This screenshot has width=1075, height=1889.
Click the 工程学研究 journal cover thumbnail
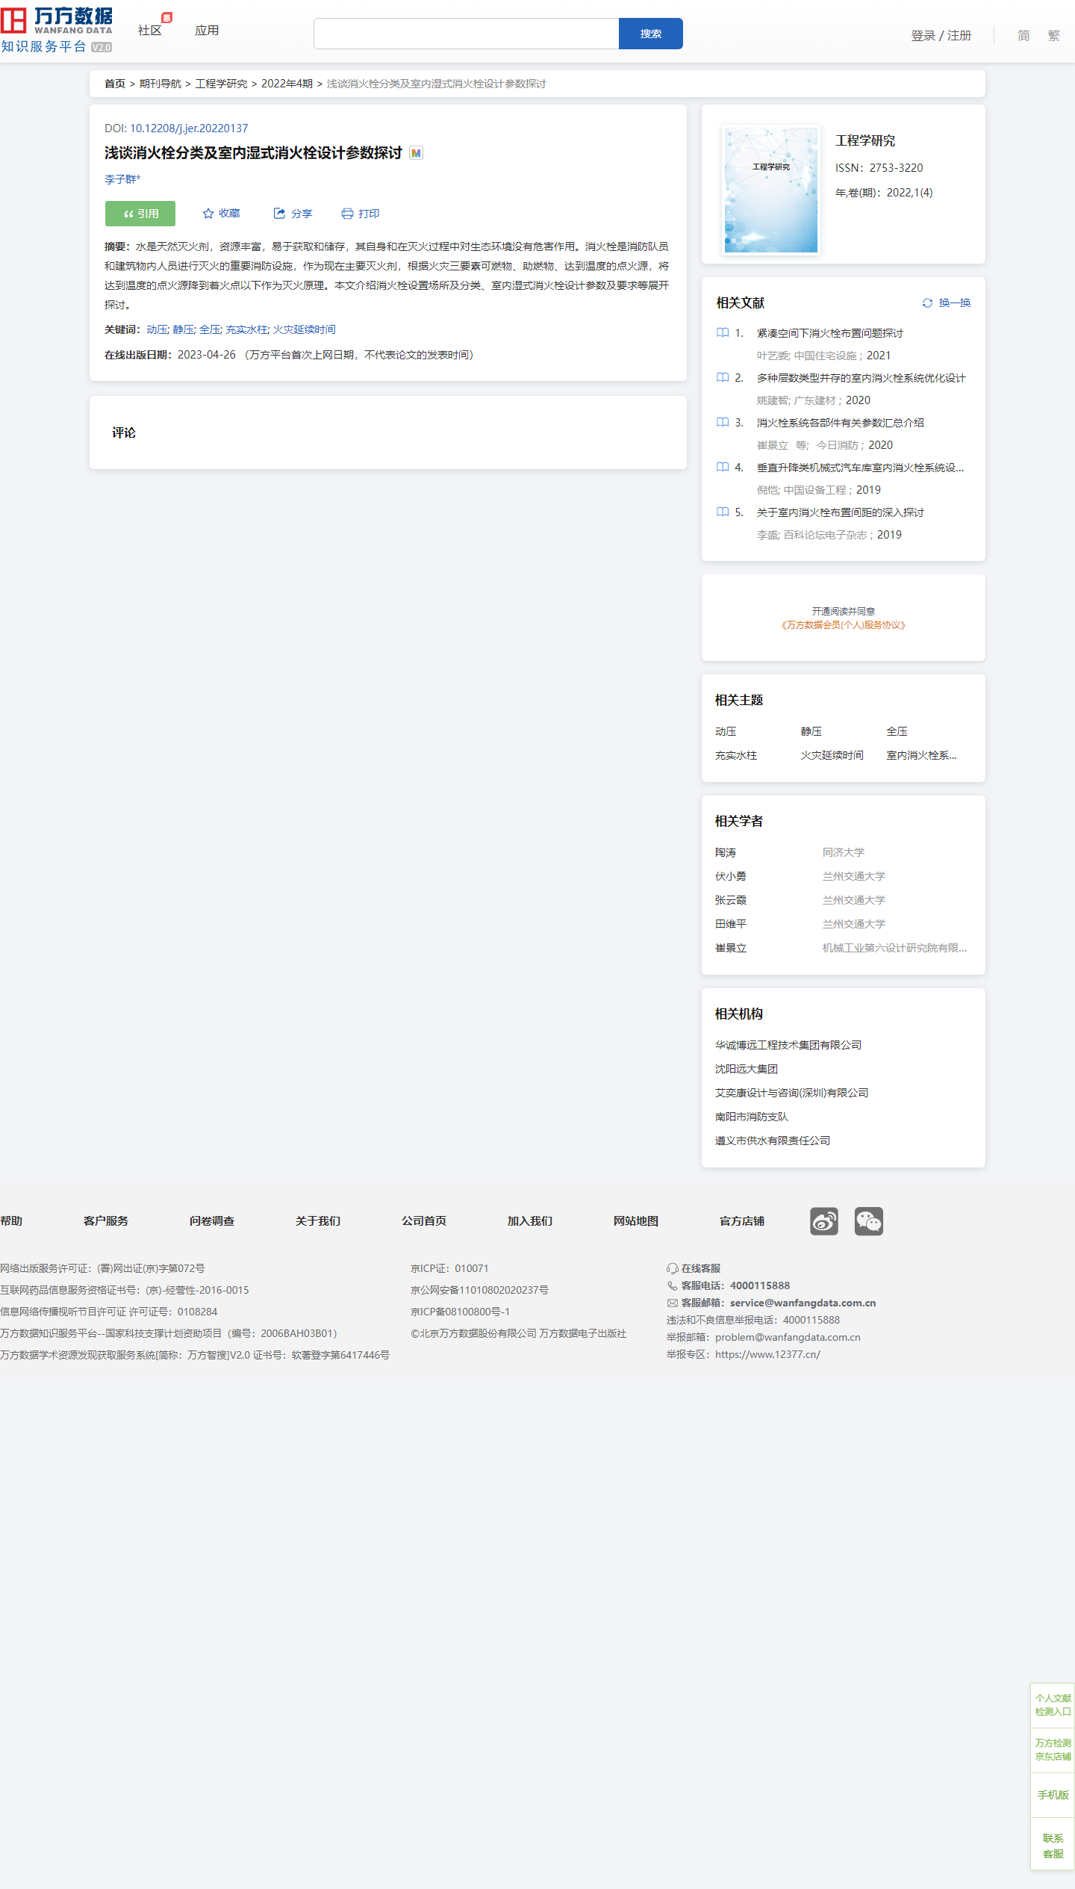[x=771, y=190]
